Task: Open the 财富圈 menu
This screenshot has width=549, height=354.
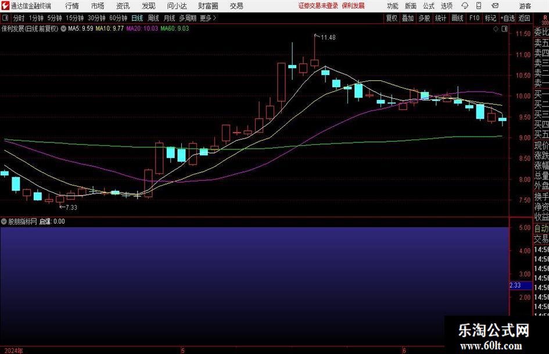Action: coord(208,6)
